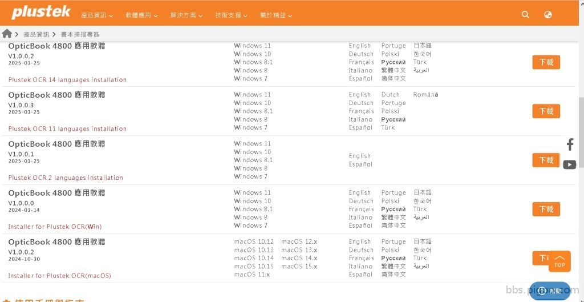The width and height of the screenshot is (584, 302).
Task: Select the V1.0.0.1 version text
Action: point(21,154)
